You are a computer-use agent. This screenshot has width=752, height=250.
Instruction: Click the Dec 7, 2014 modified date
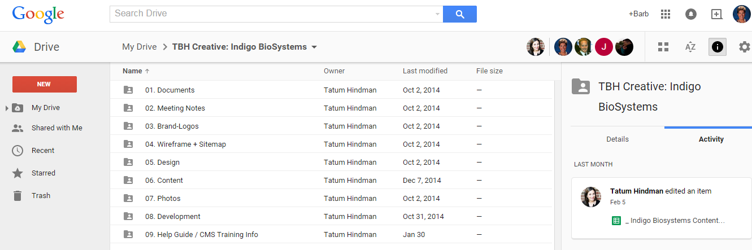point(421,180)
